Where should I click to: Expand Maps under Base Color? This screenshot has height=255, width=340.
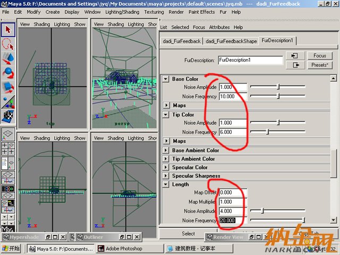(166, 105)
